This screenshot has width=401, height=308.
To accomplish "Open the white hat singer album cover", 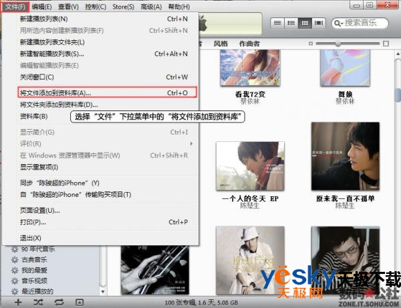I will pos(250,260).
